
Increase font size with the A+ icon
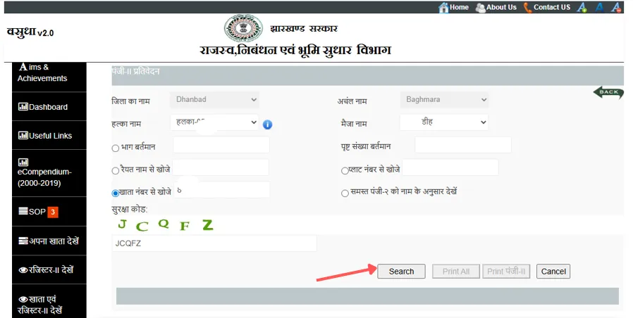pos(582,7)
